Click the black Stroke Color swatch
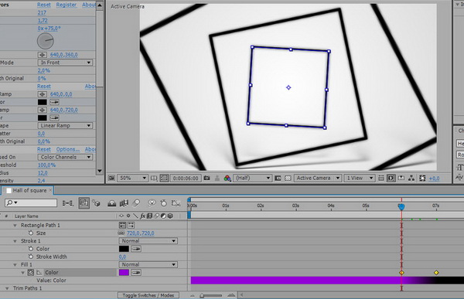 click(x=124, y=249)
